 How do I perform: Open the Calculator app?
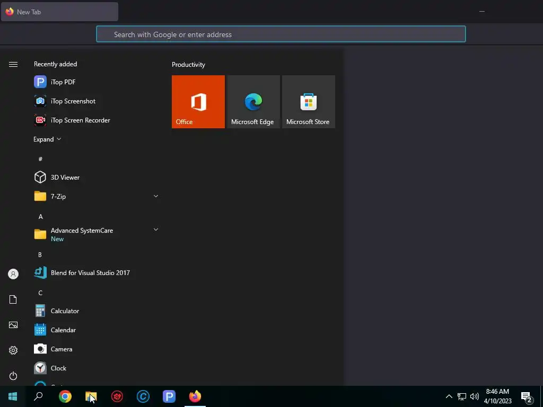pos(96,311)
